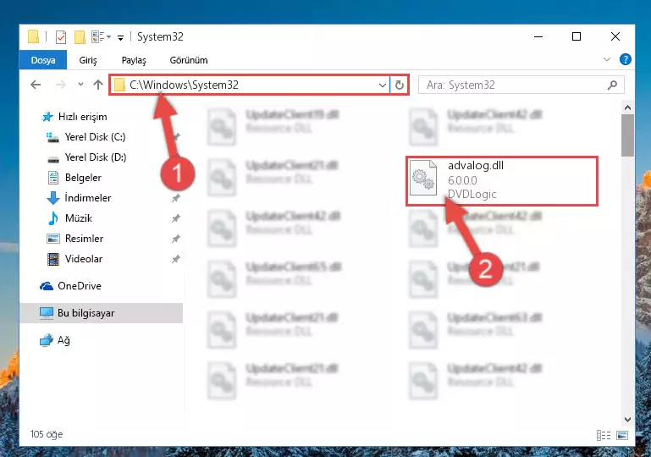
Task: Click the 105 öğe status text
Action: coord(47,434)
